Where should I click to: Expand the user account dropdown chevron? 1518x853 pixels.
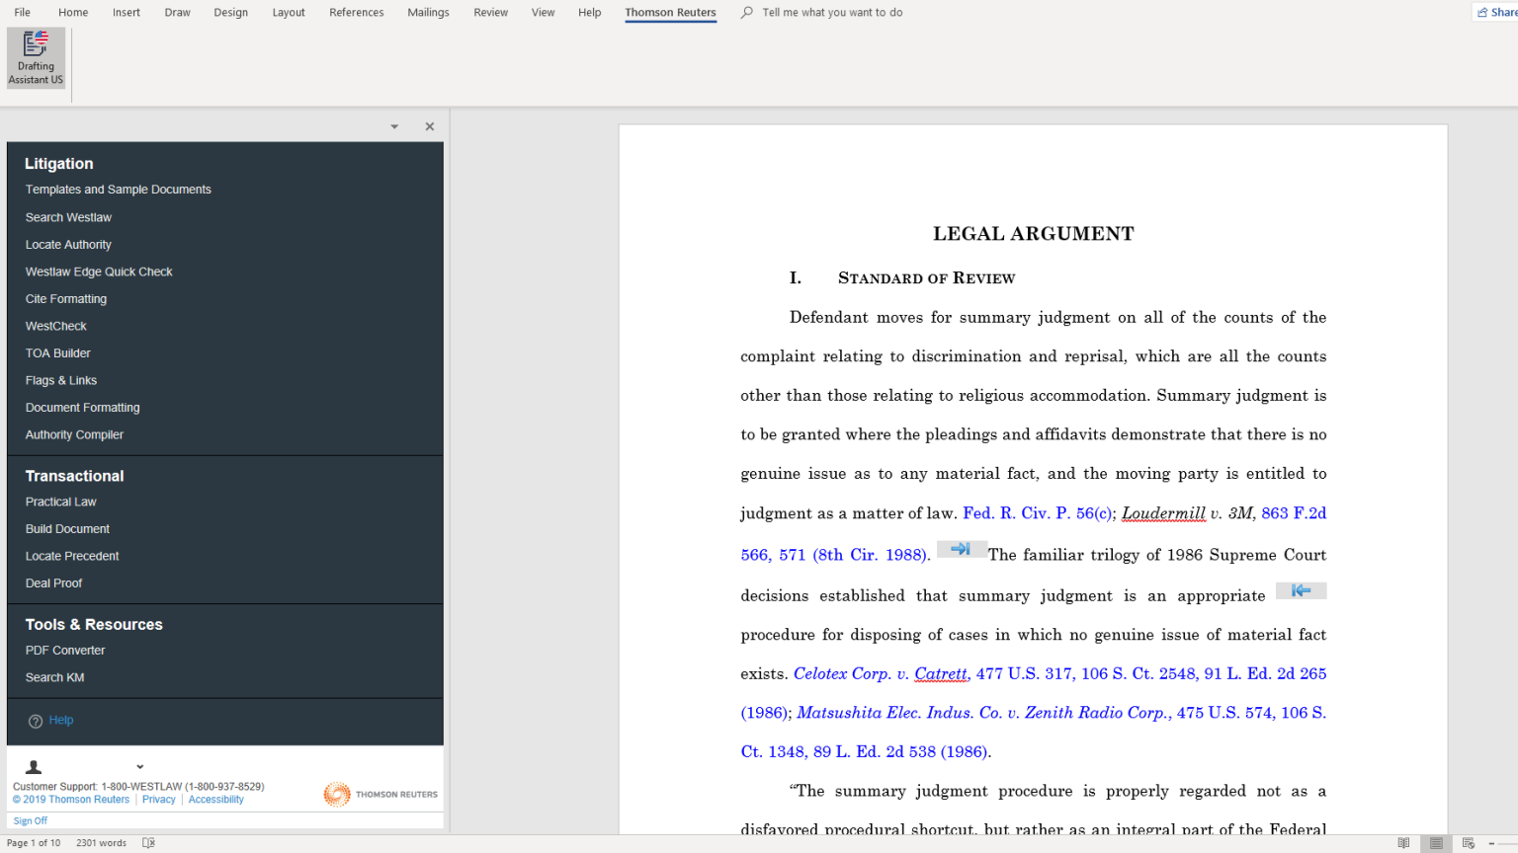138,766
